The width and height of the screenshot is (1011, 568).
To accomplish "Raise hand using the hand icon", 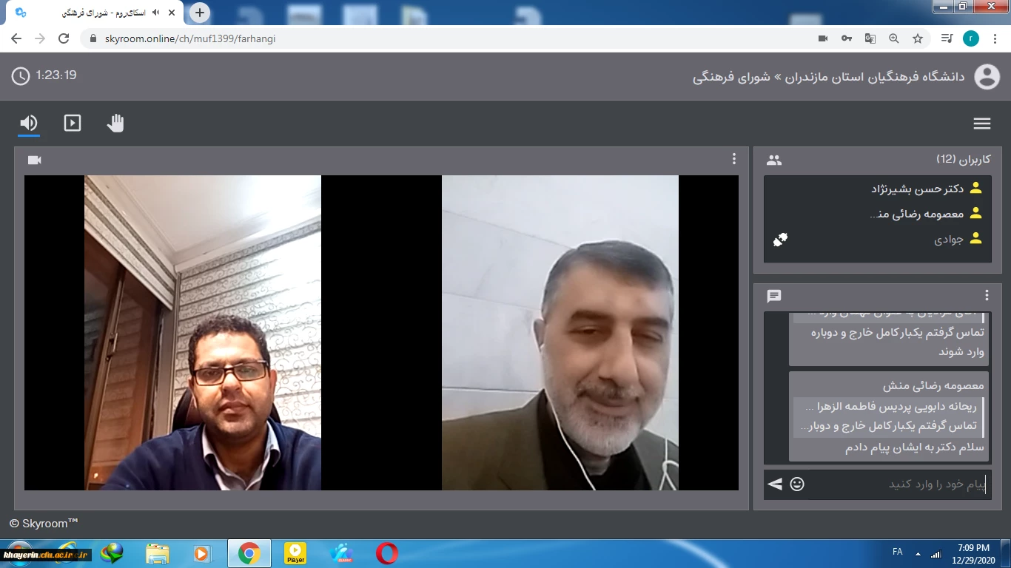I will [x=115, y=123].
